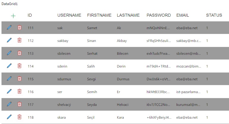229x124 pixels.
Task: Click the trash icon for ID 111
Action: pos(19,28)
